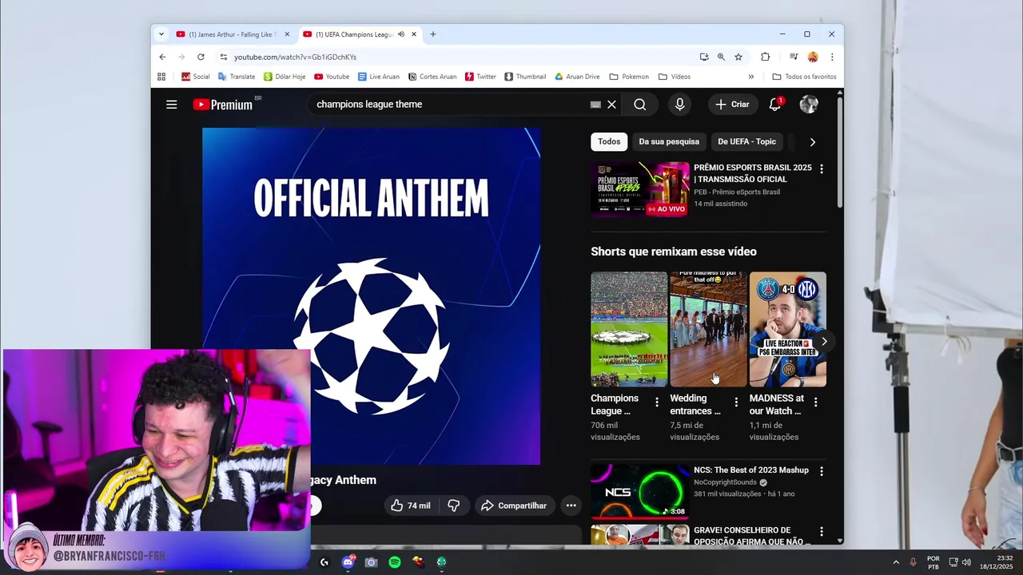Go to YouTube Premium home logo

223,105
